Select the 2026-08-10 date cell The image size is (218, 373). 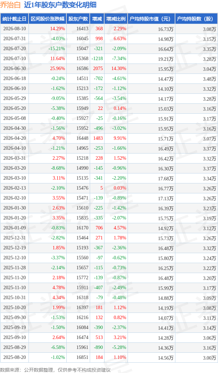coord(14,29)
